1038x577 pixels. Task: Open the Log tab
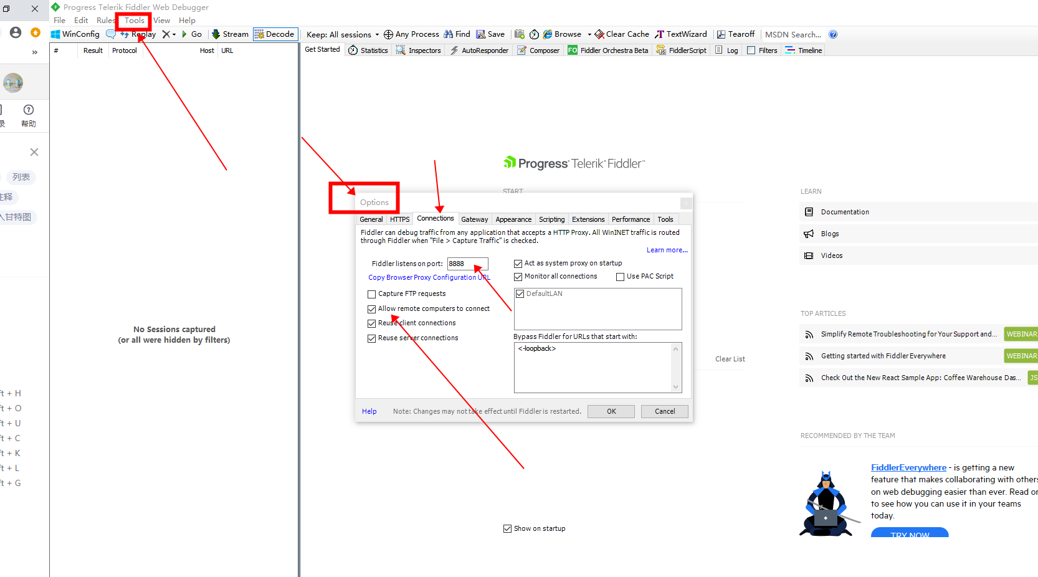click(x=726, y=50)
